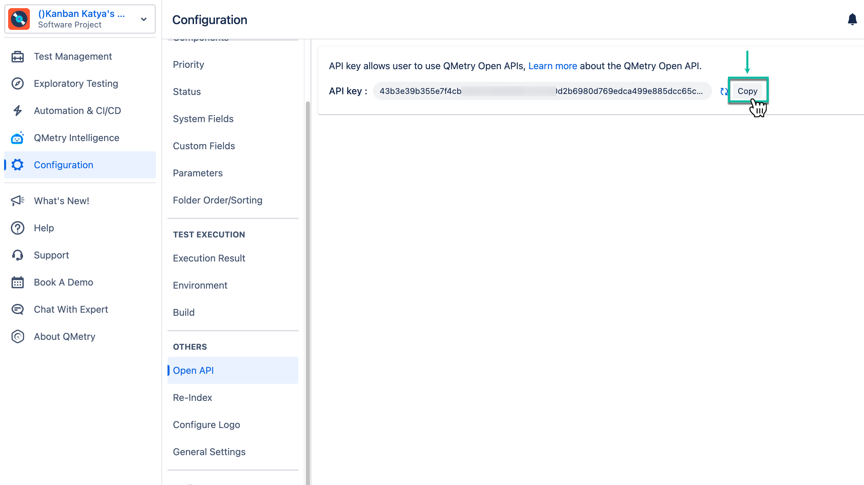This screenshot has width=864, height=485.
Task: Open Automation & CI/CD via lightning icon
Action: pyautogui.click(x=17, y=111)
